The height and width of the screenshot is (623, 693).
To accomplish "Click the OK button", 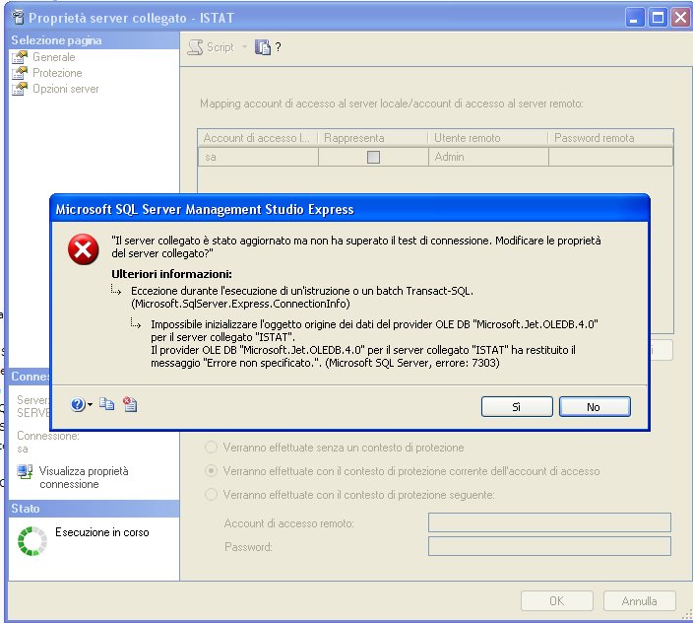I will pos(557,601).
